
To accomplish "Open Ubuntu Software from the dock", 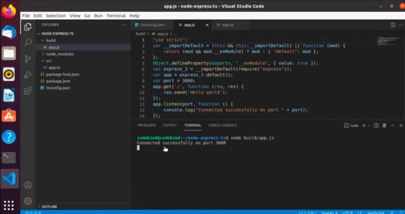I will tap(9, 116).
